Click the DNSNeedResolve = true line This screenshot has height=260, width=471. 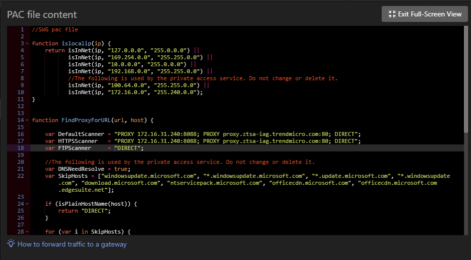point(87,169)
